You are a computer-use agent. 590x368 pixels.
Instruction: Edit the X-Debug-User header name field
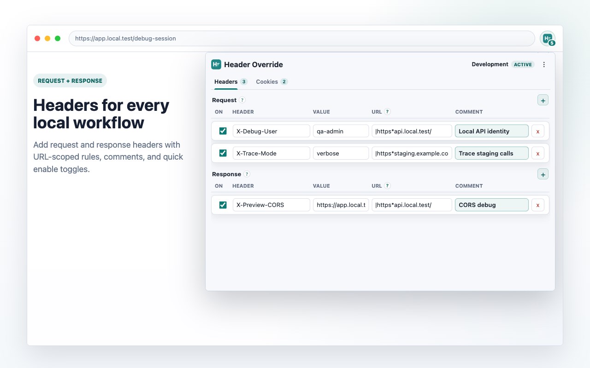tap(271, 131)
